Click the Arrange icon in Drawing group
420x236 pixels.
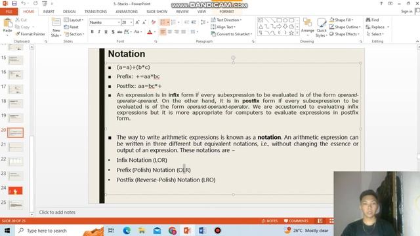[308, 22]
